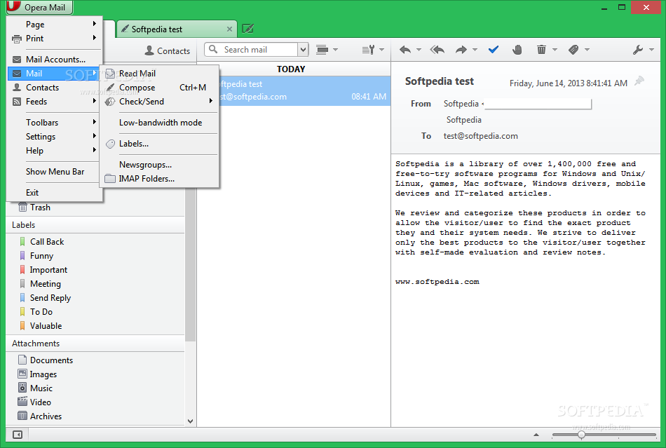Click the Delete trash can icon
666x448 pixels.
point(541,50)
